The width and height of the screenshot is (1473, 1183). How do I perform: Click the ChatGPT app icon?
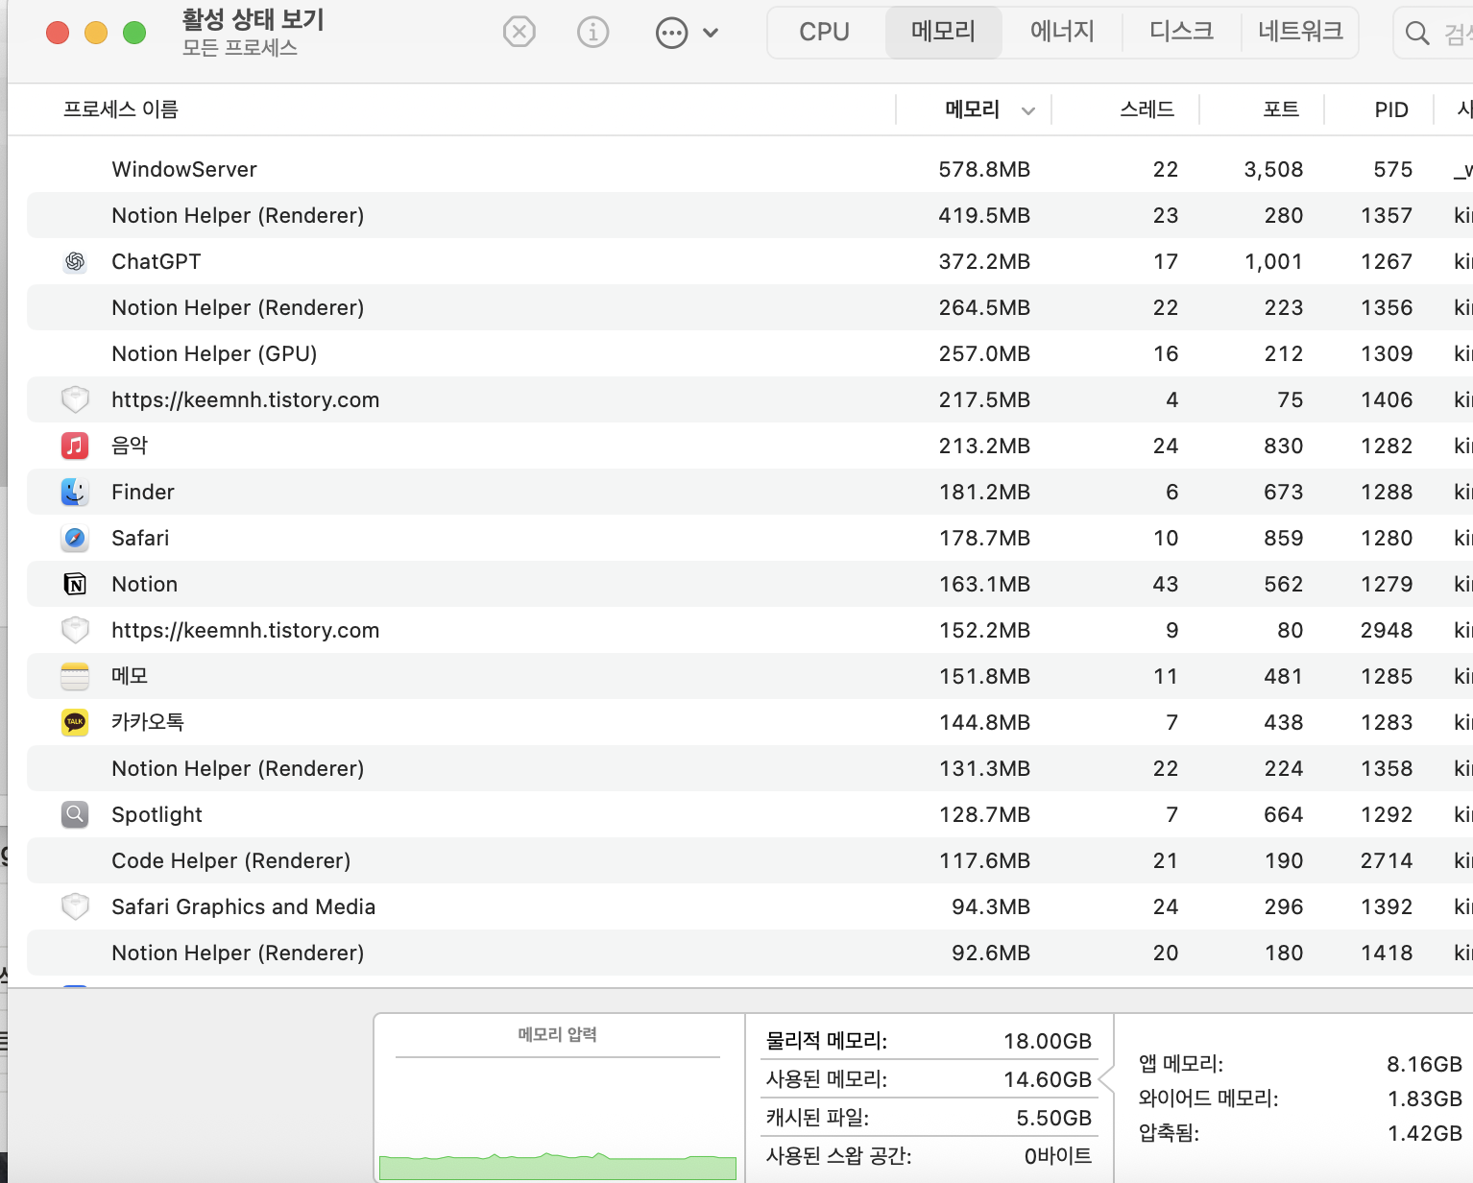pos(75,261)
